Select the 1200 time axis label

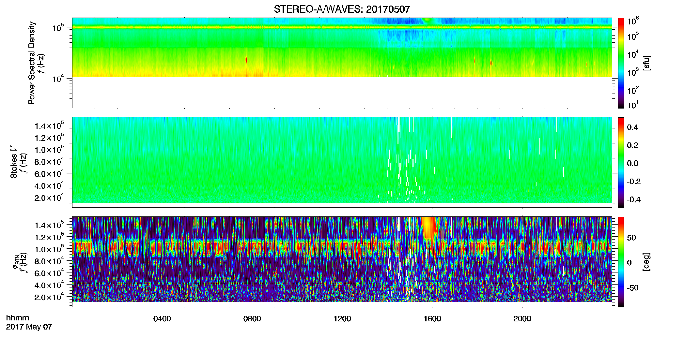[x=342, y=319]
